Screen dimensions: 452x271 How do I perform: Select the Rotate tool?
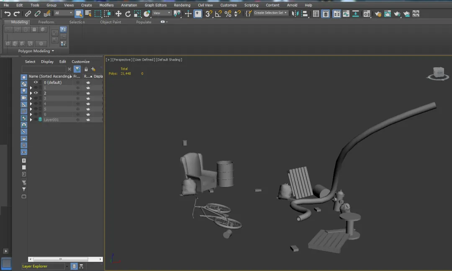pyautogui.click(x=128, y=14)
